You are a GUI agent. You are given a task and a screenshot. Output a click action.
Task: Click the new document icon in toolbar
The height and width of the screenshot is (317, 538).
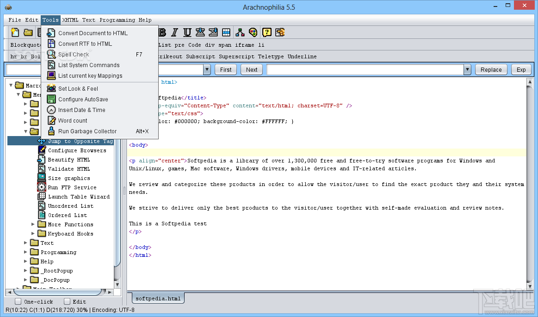click(15, 32)
